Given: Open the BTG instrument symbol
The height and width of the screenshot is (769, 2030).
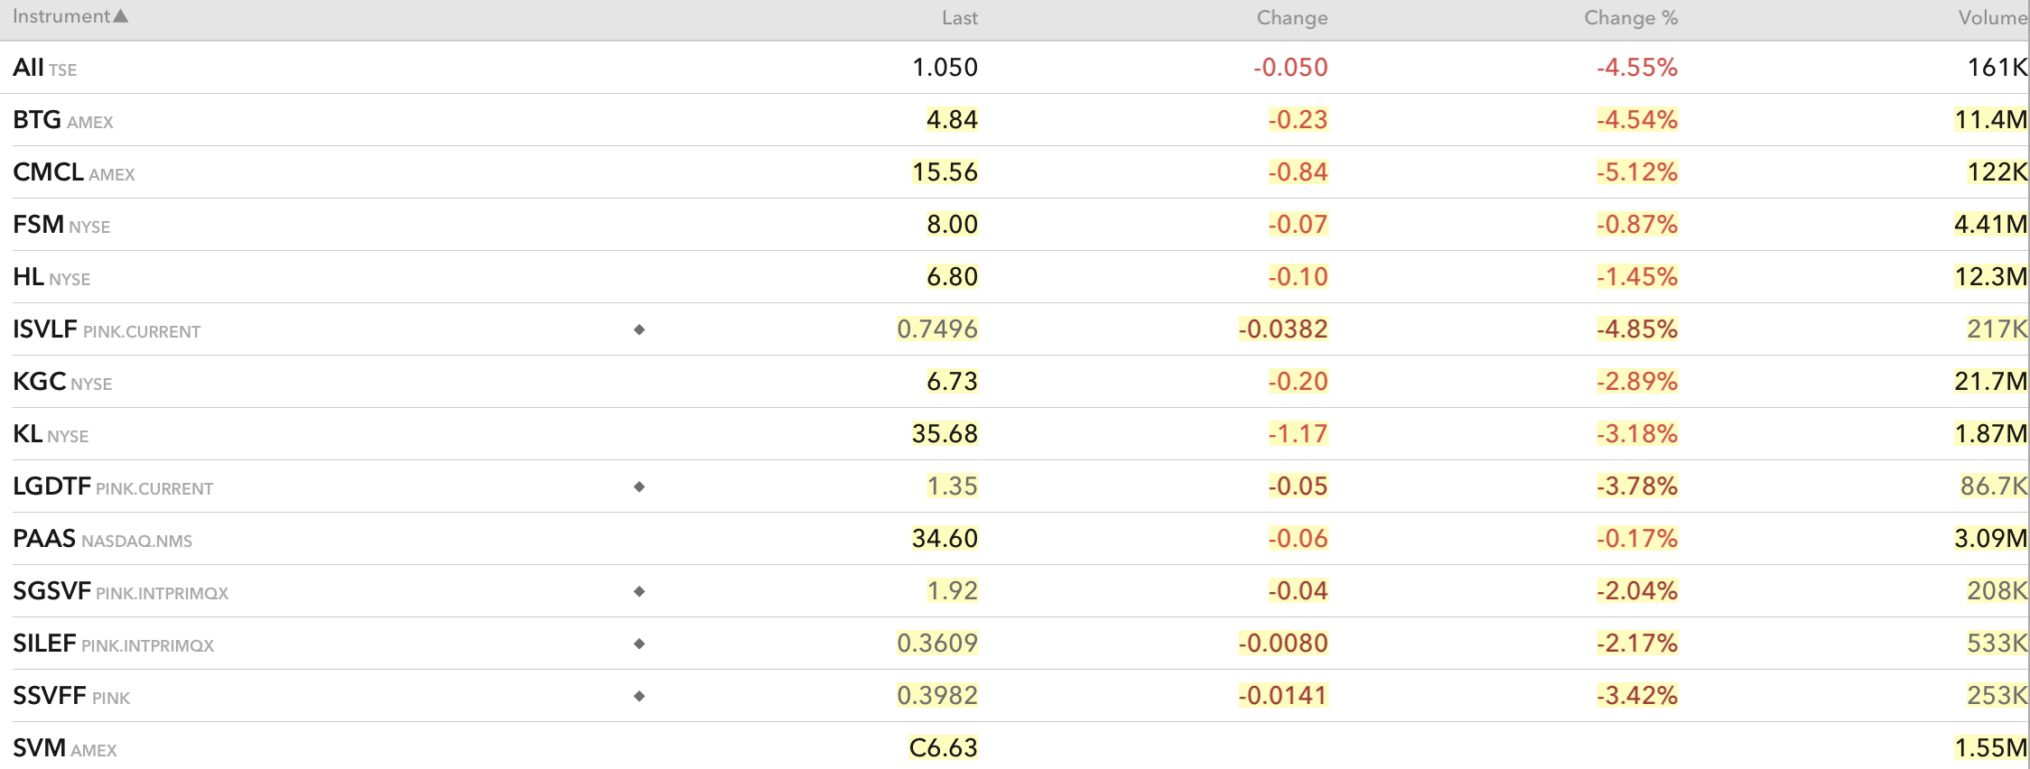Looking at the screenshot, I should pos(37,120).
